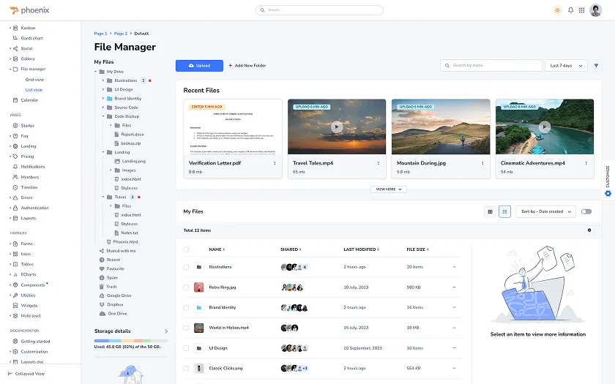Click the phoenix logo

click(29, 10)
